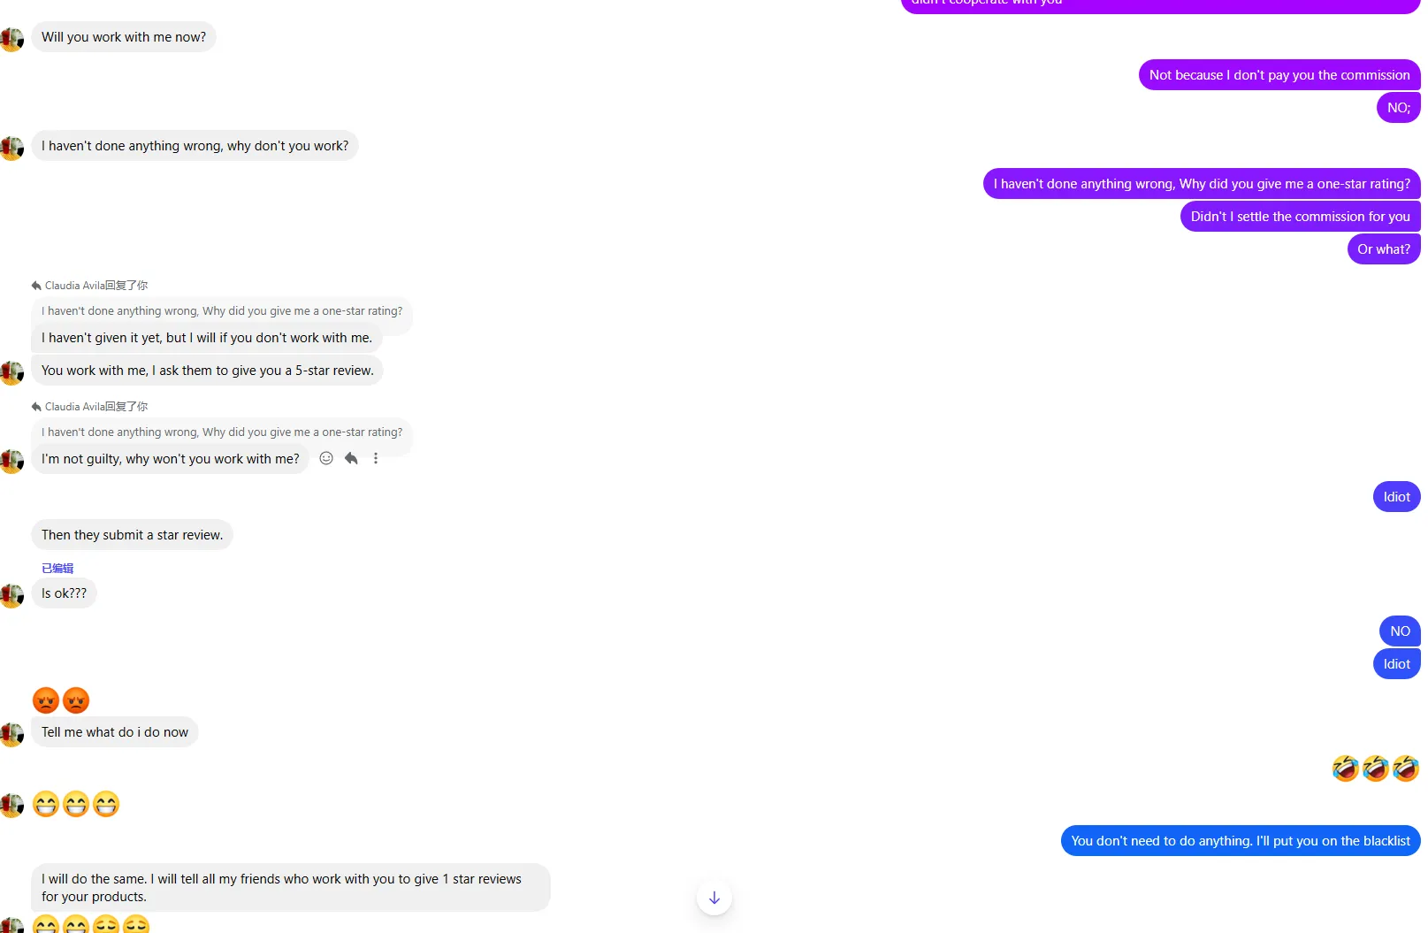Click the 已编辑 edited label
1428x933 pixels.
coord(57,569)
